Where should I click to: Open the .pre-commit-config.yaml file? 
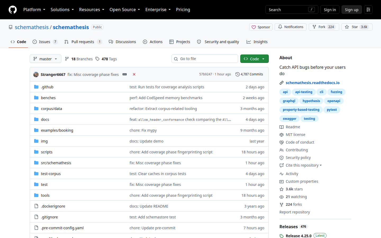click(x=62, y=228)
